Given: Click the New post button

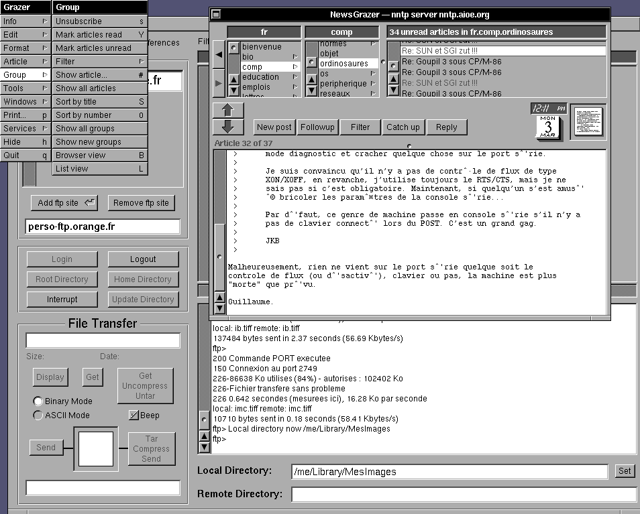Looking at the screenshot, I should (x=274, y=127).
